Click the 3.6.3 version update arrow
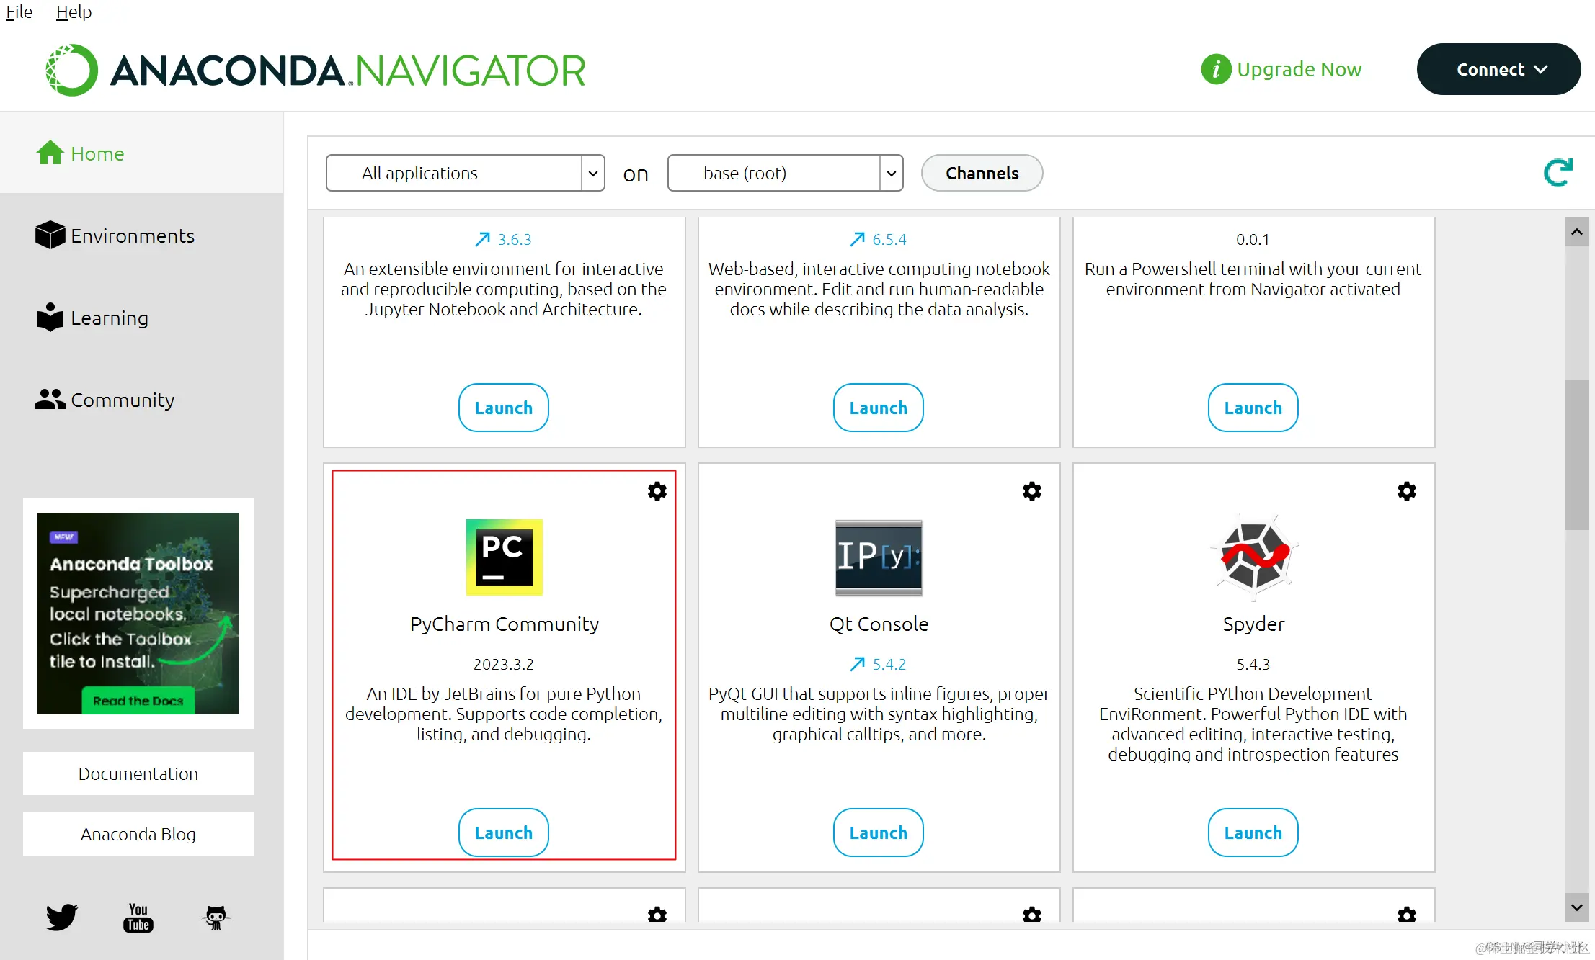 (482, 238)
